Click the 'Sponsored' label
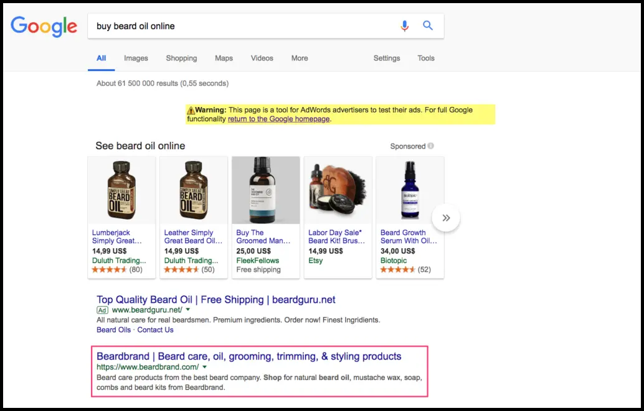 click(x=408, y=147)
